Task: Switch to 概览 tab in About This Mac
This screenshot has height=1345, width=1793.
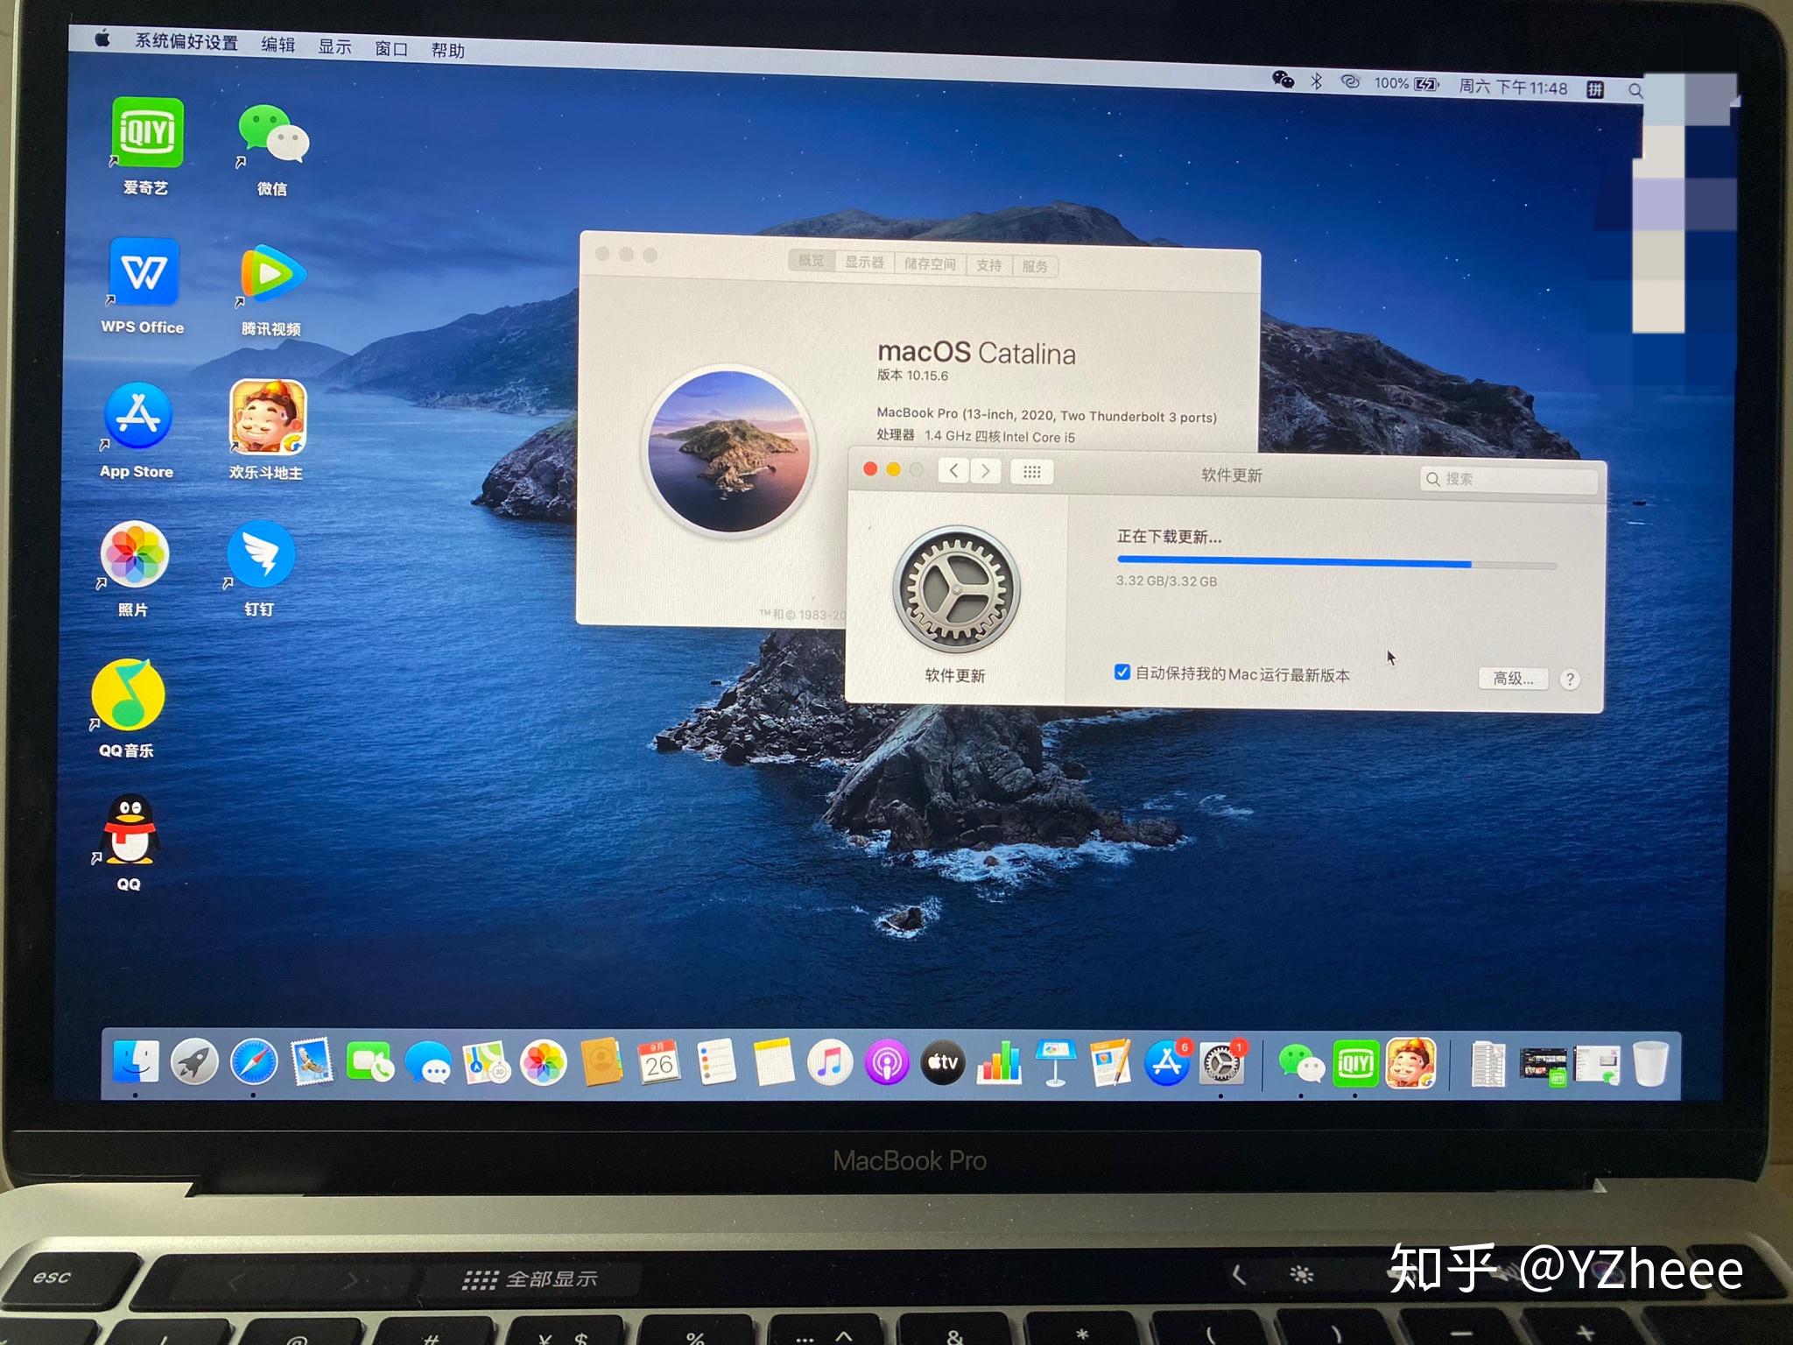Action: [x=811, y=261]
